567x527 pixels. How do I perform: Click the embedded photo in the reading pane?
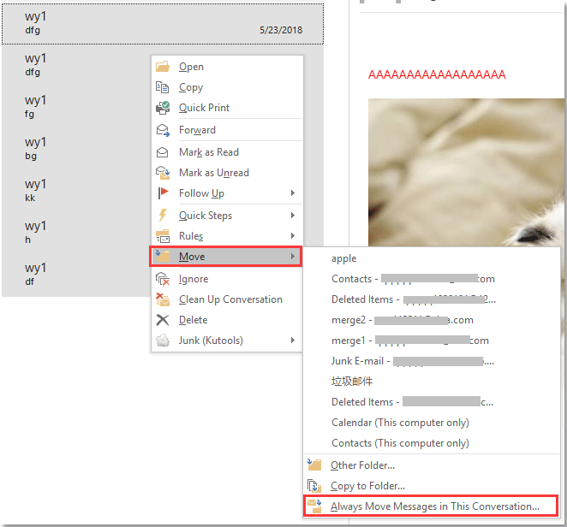pyautogui.click(x=466, y=173)
